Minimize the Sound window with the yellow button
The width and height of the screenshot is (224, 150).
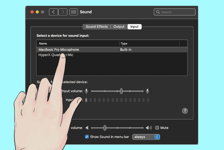(x=37, y=12)
